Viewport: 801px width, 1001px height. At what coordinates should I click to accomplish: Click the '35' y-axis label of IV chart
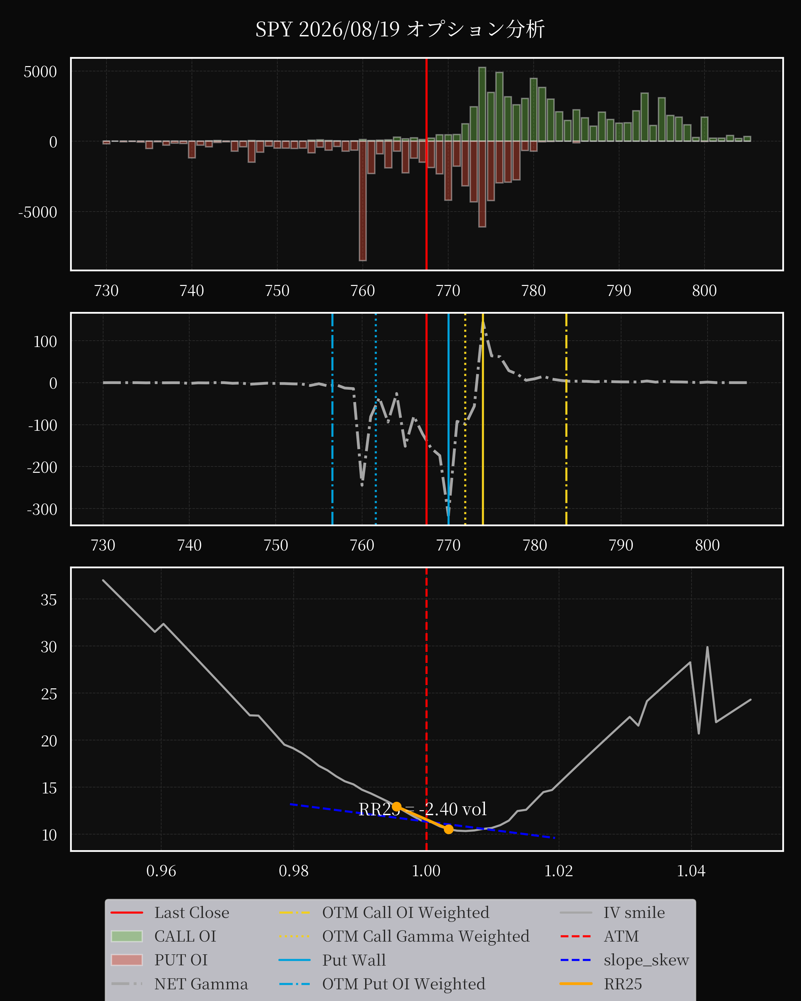(49, 600)
